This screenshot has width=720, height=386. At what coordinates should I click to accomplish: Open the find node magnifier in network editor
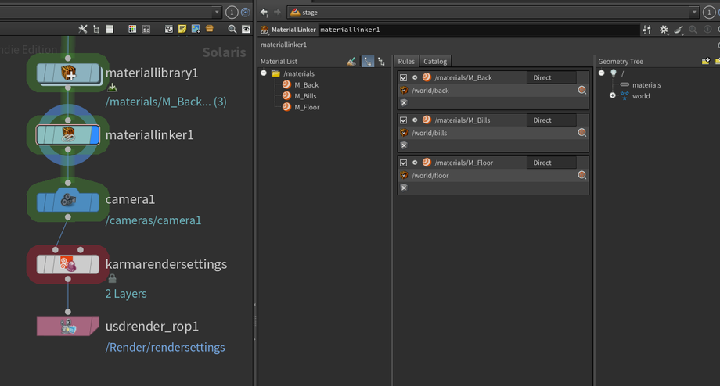point(232,29)
